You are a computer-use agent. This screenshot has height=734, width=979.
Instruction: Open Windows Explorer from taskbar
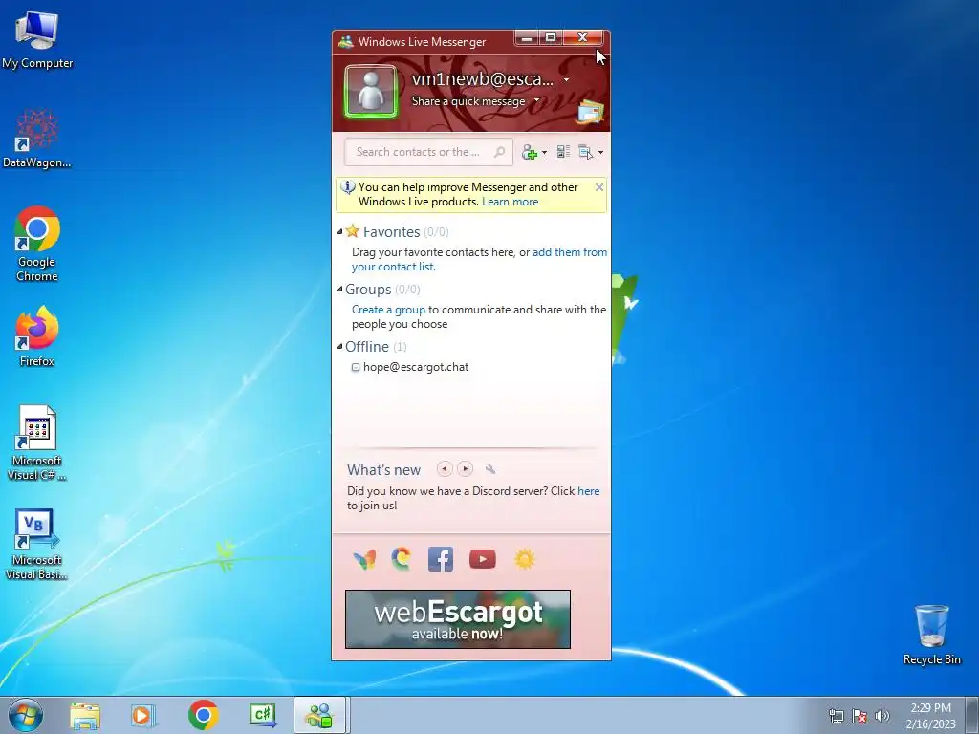(x=85, y=715)
